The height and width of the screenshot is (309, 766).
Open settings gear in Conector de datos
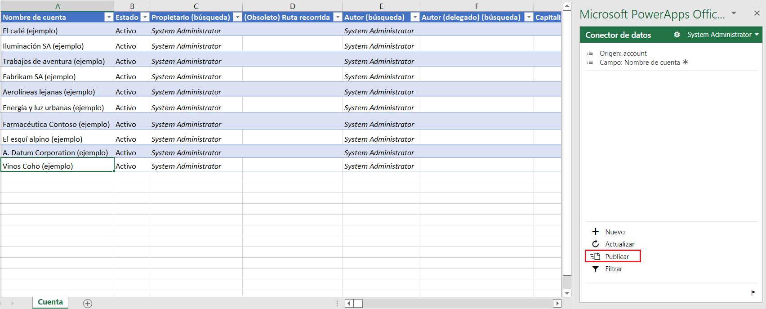tap(677, 35)
